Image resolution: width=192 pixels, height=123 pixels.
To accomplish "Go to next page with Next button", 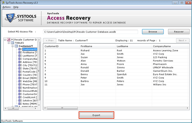I will (x=182, y=41).
